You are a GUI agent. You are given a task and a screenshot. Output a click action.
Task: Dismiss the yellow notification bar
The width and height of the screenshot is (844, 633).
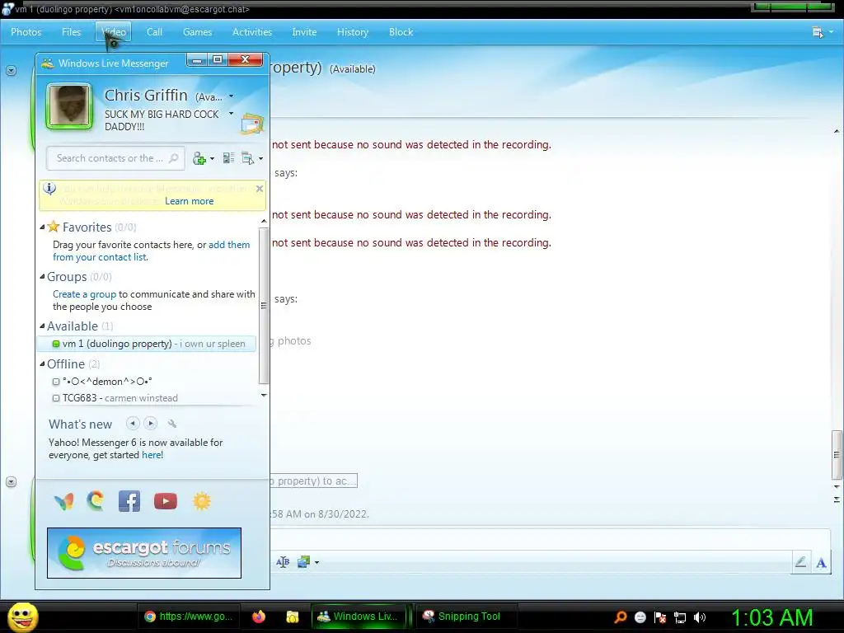pos(260,189)
